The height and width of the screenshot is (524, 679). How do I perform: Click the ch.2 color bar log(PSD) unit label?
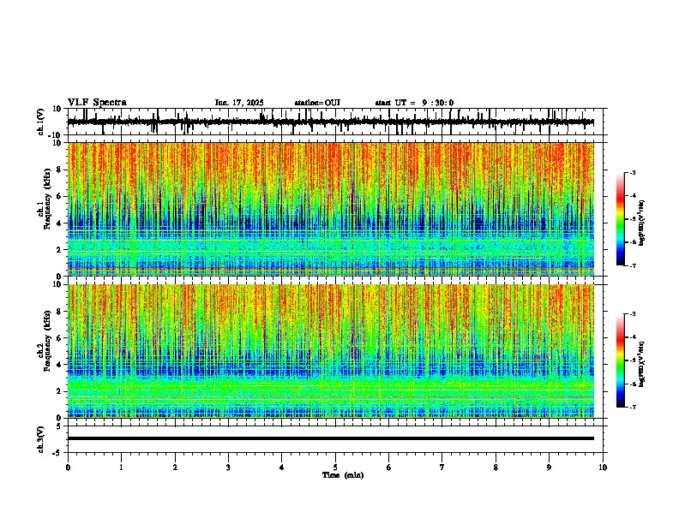(x=642, y=365)
